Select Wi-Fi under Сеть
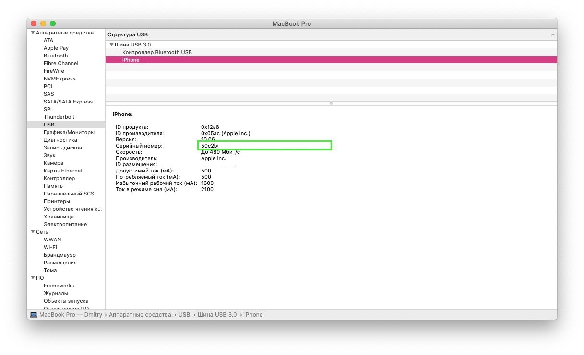 (50, 247)
